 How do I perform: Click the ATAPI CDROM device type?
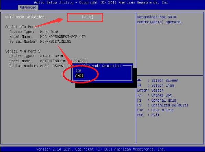pyautogui.click(x=51, y=56)
